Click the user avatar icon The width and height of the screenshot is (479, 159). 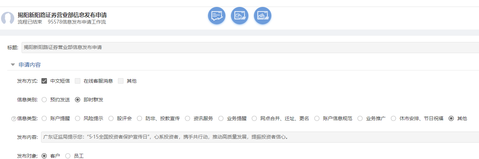tap(8, 18)
